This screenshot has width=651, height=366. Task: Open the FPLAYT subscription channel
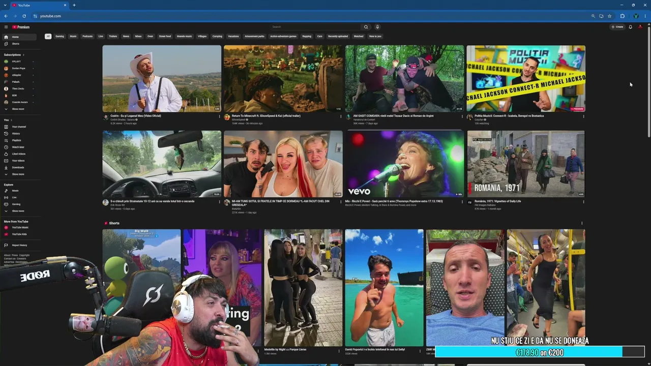(x=19, y=62)
